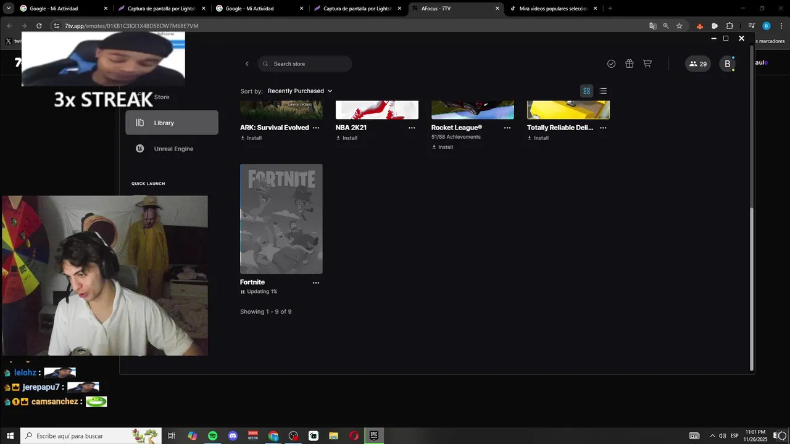Screen dimensions: 790x444
Task: Click the 'Showing 1 - 9 of 9' text
Action: coord(266,312)
